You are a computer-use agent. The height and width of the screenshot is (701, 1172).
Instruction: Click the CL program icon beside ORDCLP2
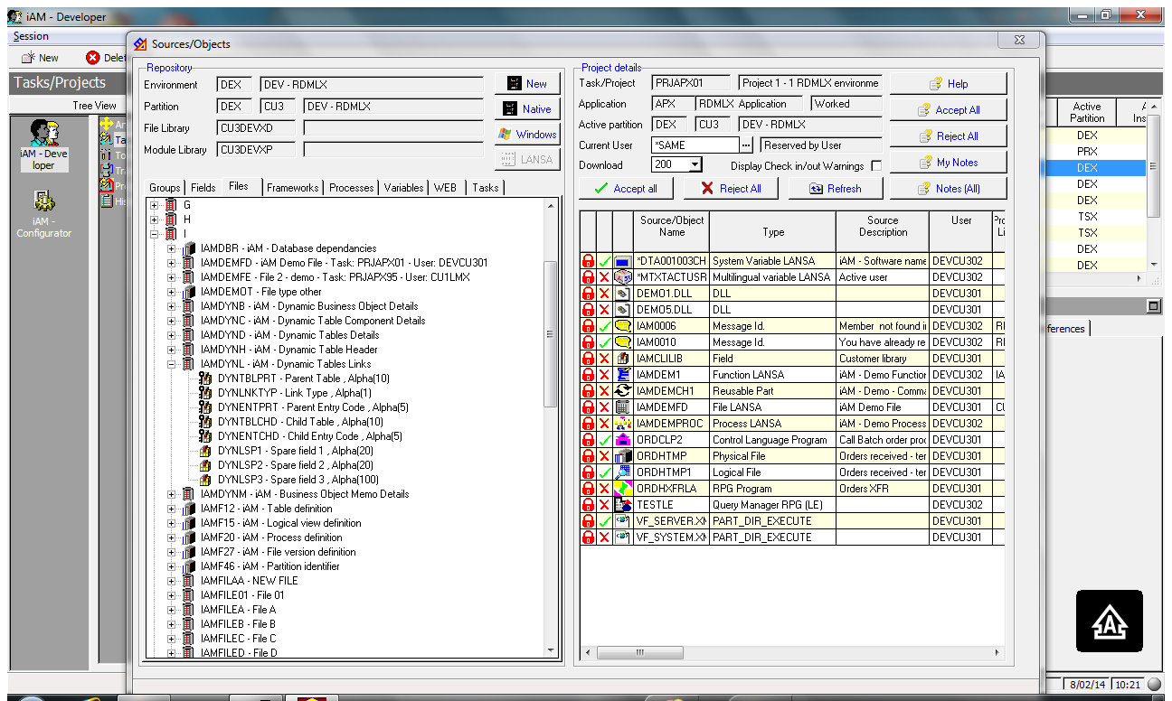(622, 440)
